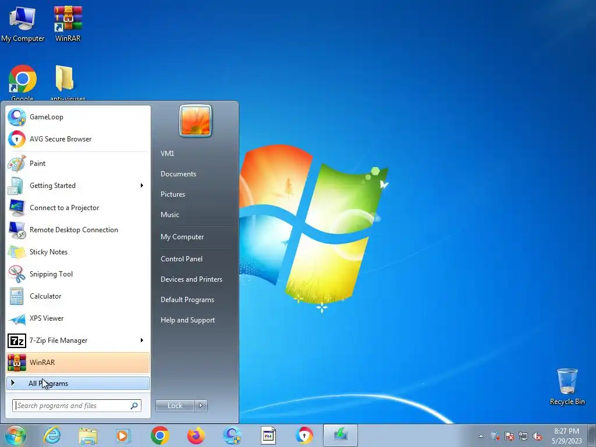Launch Remote Desktop Connection
This screenshot has height=447, width=596.
pos(78,230)
